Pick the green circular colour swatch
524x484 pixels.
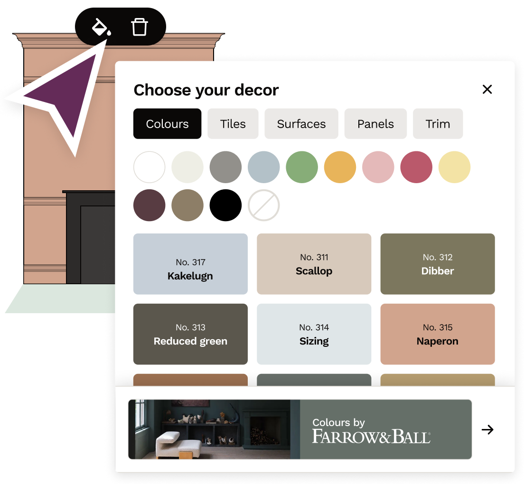pos(302,167)
